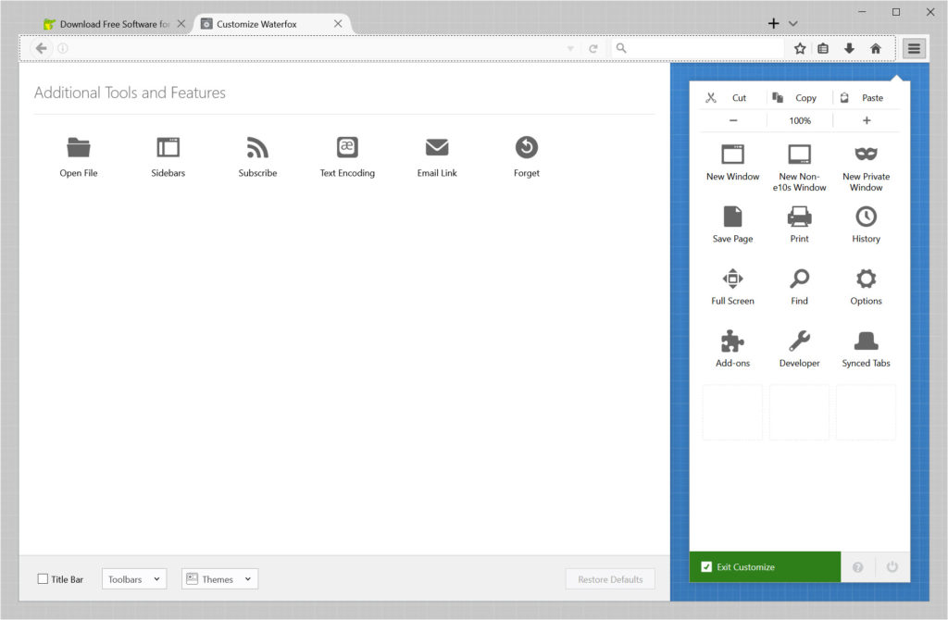The height and width of the screenshot is (620, 948).
Task: Click the Subscribe feed icon
Action: coord(256,148)
